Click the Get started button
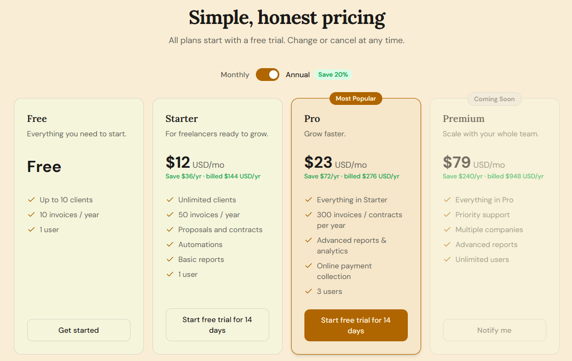 [x=79, y=331]
